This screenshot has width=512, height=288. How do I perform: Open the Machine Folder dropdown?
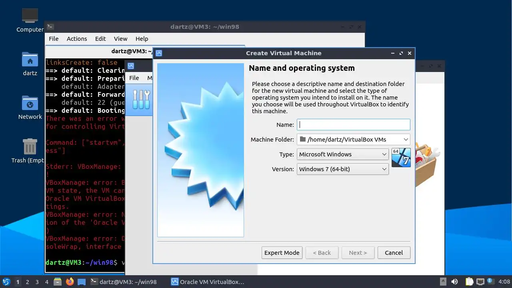tap(354, 139)
